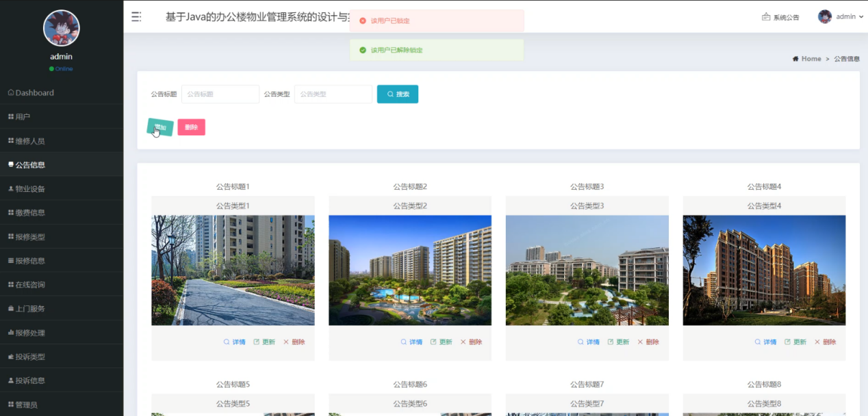868x416 pixels.
Task: Open 在线咨询 in the sidebar
Action: click(62, 285)
